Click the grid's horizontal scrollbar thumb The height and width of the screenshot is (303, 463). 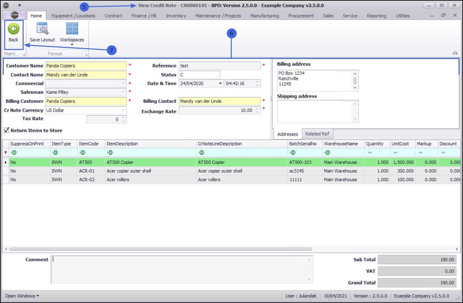point(161,249)
